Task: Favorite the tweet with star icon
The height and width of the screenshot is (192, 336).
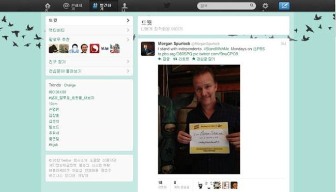Action: (x=204, y=59)
